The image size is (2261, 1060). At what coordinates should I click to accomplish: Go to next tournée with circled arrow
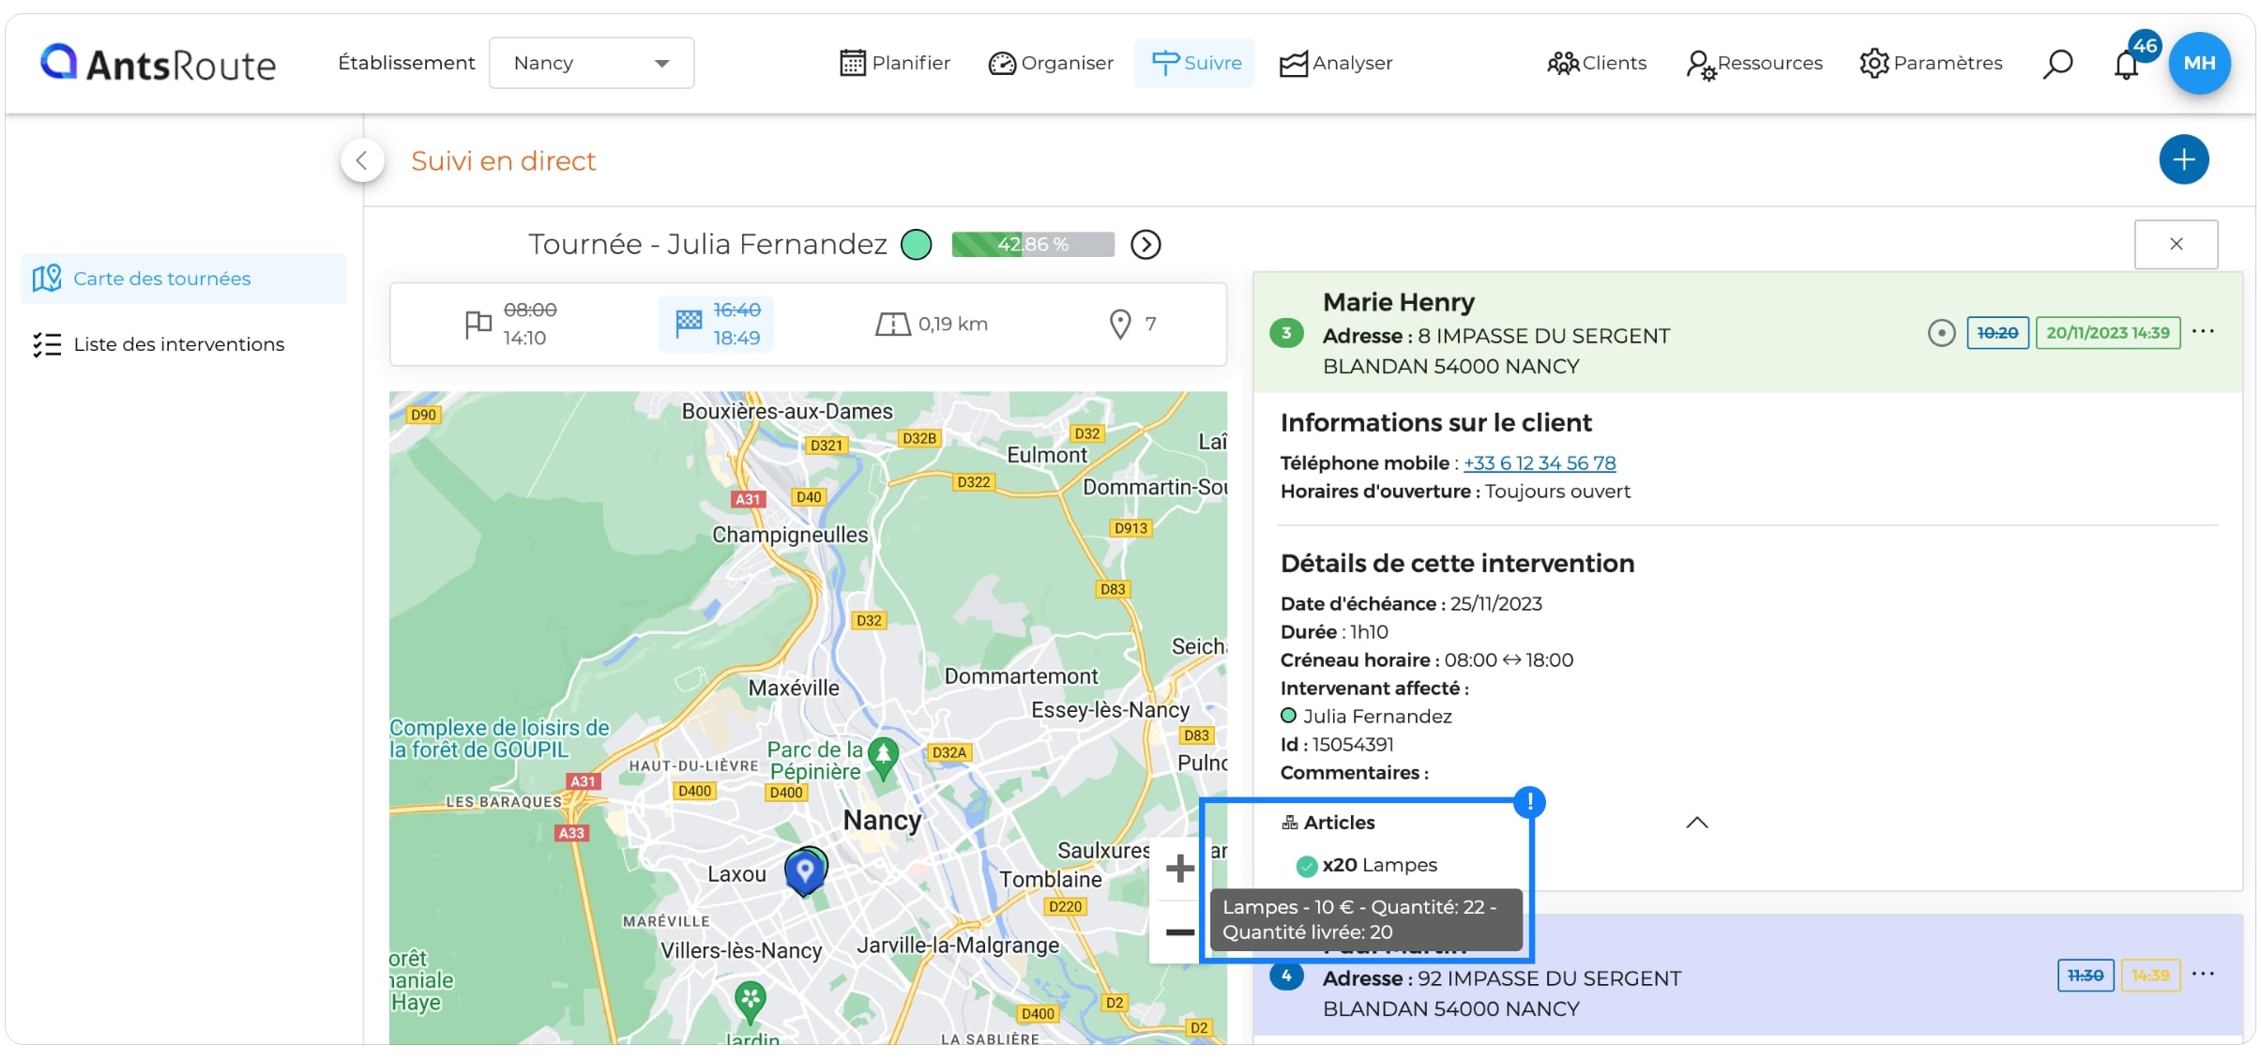(1146, 244)
